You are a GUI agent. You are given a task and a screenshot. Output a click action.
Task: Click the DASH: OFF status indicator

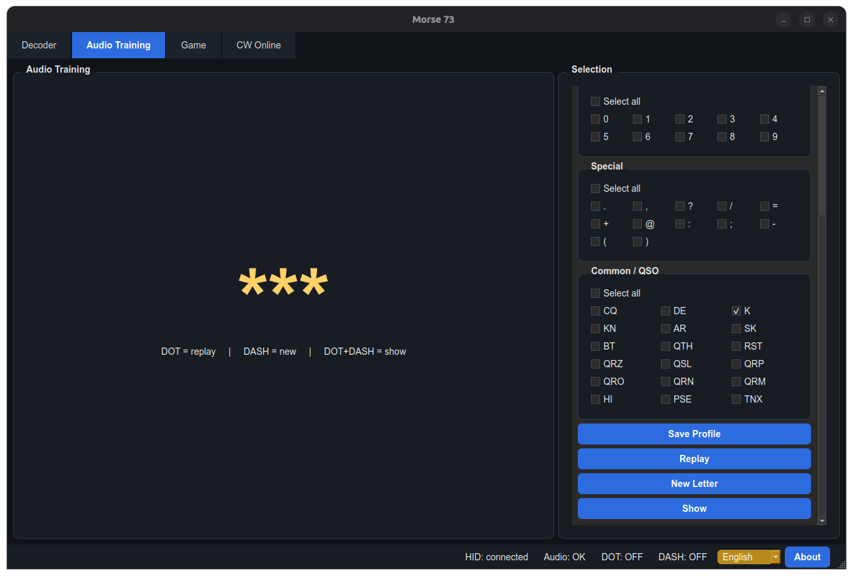coord(683,557)
